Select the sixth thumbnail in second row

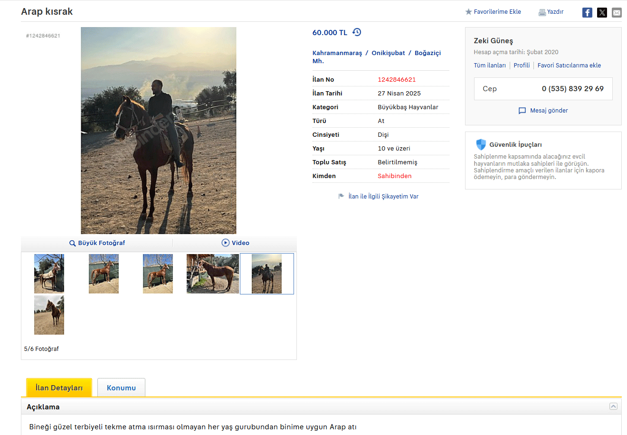[x=49, y=315]
